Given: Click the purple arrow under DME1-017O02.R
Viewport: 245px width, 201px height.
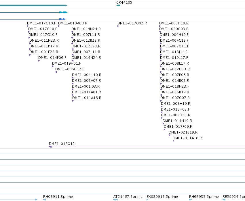Looking at the screenshot, I should point(118,26).
